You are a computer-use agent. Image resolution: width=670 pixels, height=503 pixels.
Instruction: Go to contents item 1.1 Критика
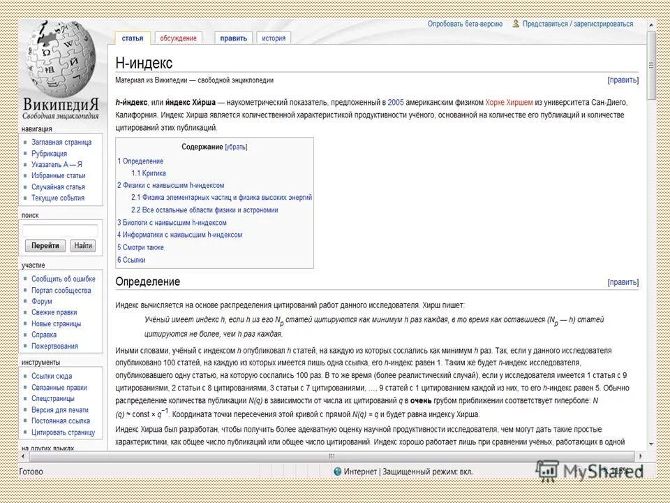[x=148, y=173]
